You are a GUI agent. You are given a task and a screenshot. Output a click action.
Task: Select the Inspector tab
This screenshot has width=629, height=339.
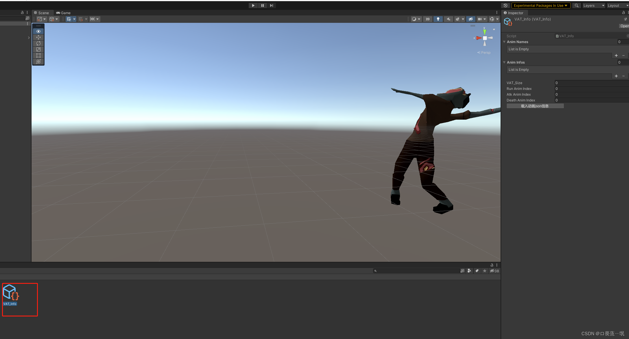(514, 13)
